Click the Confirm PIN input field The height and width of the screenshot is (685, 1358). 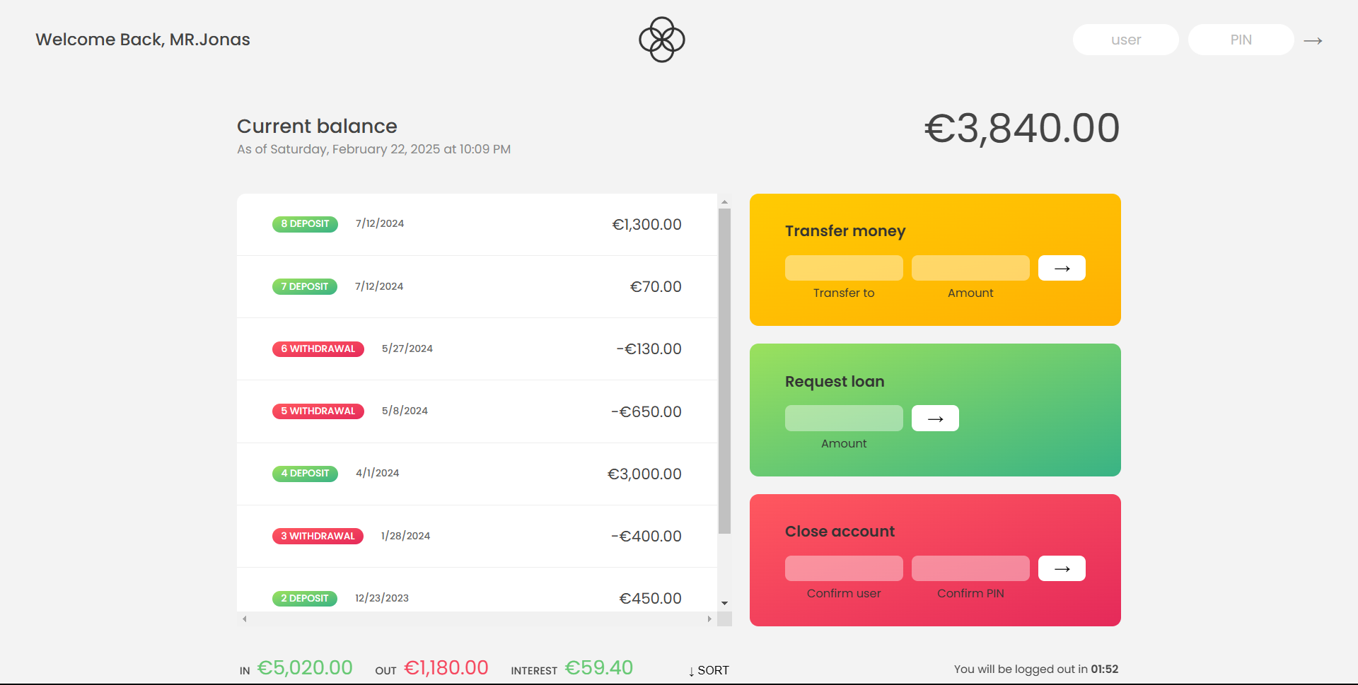pos(970,568)
